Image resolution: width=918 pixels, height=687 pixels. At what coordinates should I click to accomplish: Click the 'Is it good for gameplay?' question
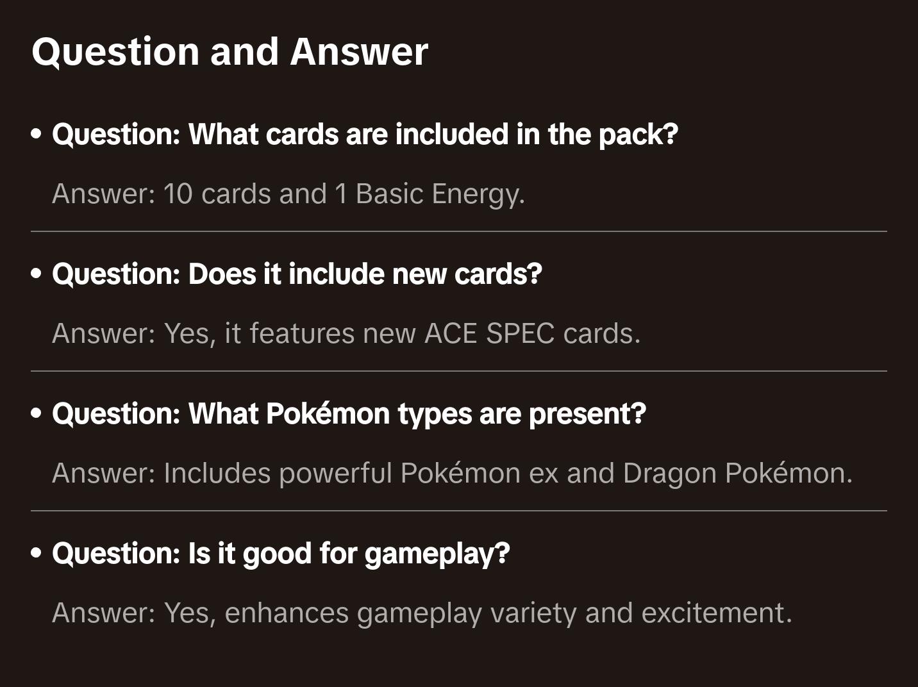click(x=281, y=554)
